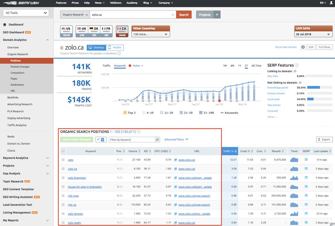Screen dimensions: 335x226
Task: Select the CA Google database flag
Action: coord(122,31)
